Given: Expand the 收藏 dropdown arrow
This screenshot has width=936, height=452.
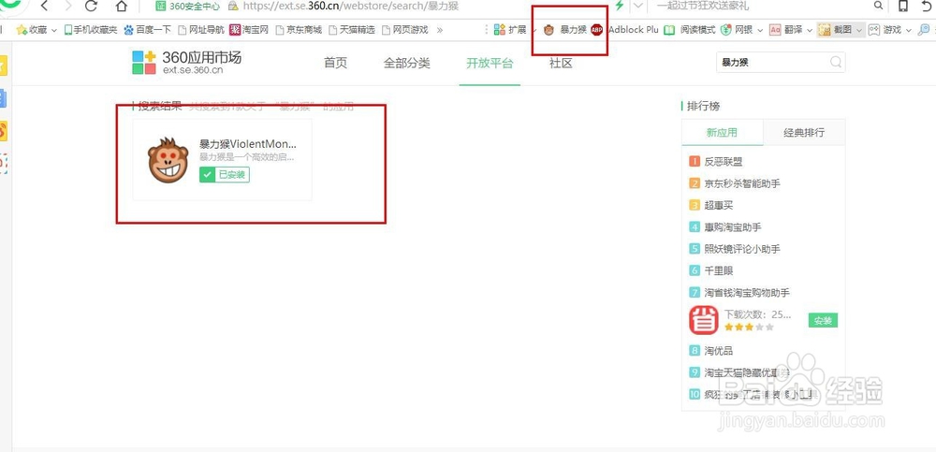Looking at the screenshot, I should (x=54, y=30).
